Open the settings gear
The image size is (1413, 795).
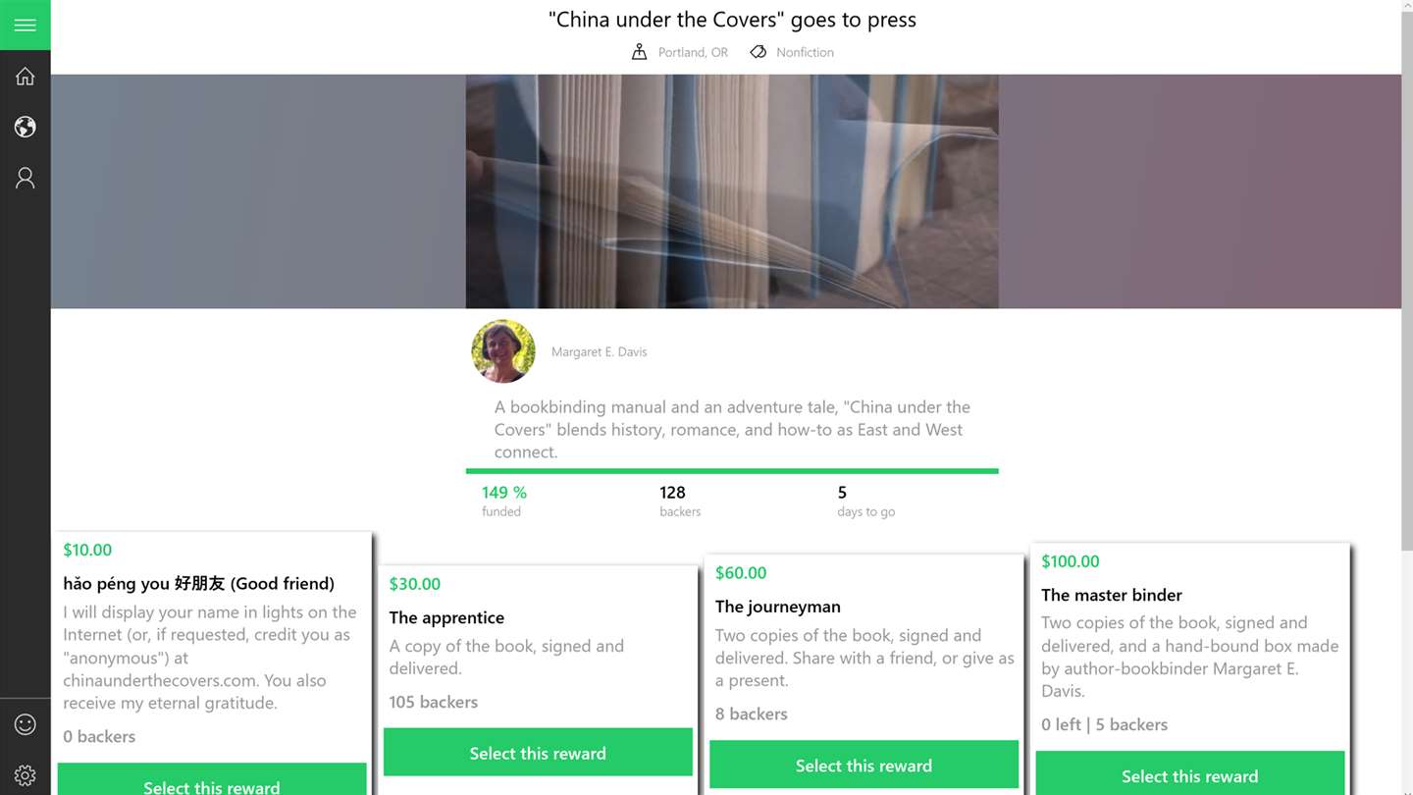[26, 774]
